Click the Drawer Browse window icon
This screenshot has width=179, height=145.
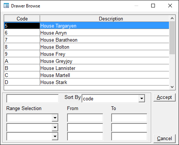(6, 6)
